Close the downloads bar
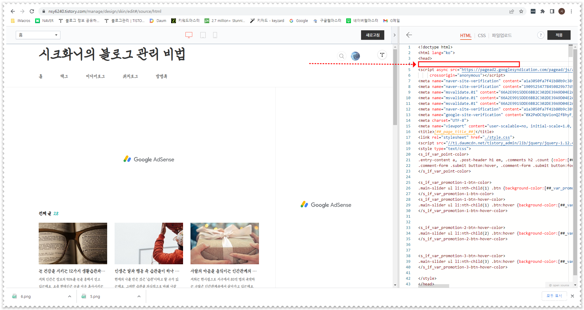The image size is (584, 310). pos(572,296)
